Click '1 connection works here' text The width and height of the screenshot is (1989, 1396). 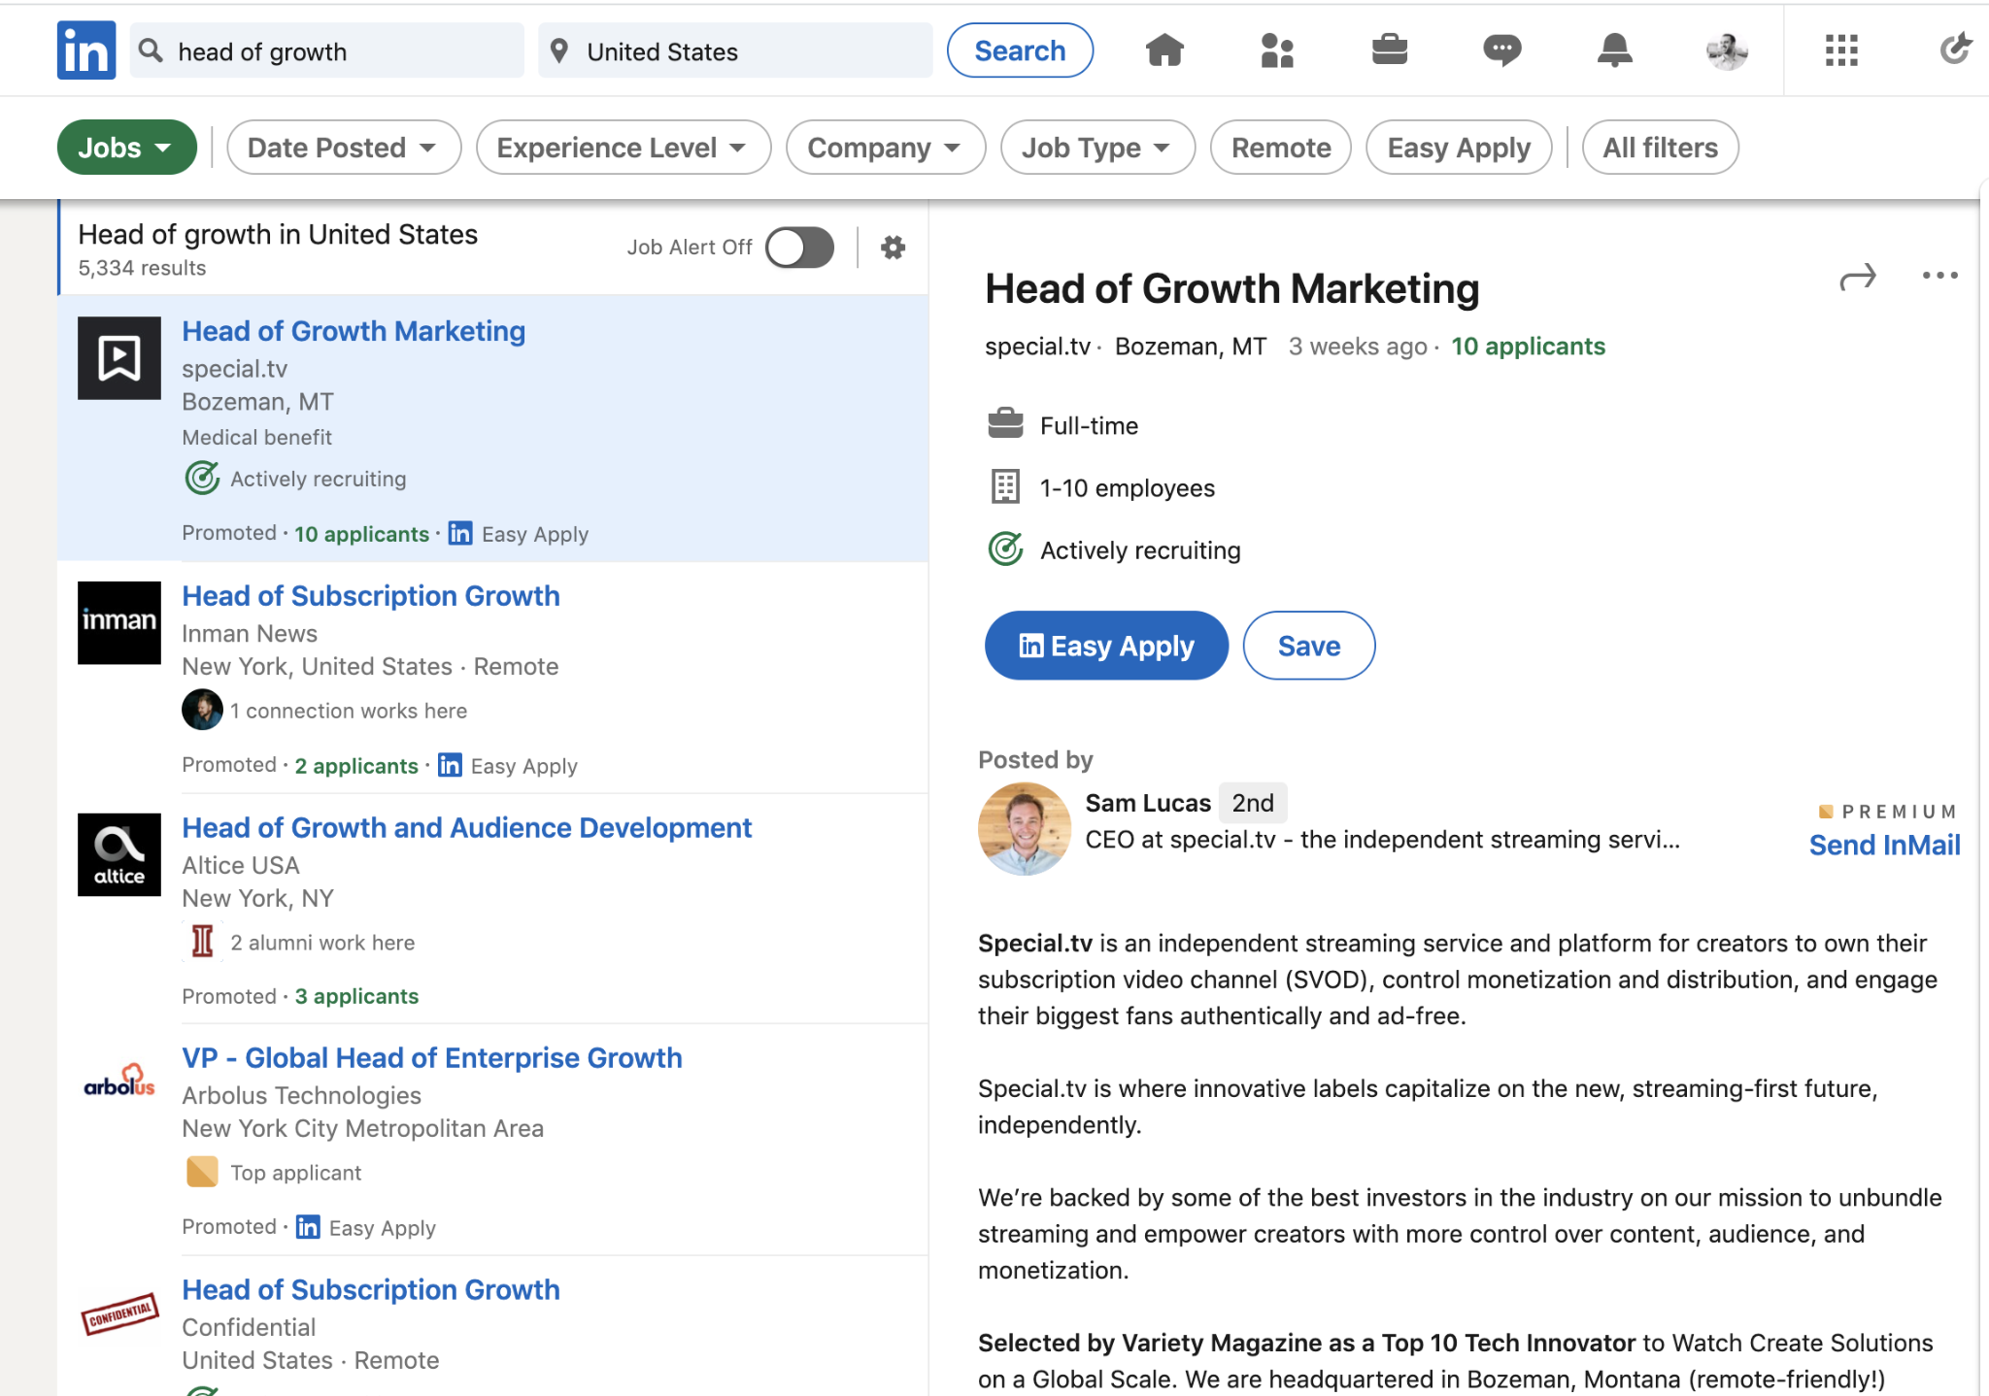(x=349, y=711)
